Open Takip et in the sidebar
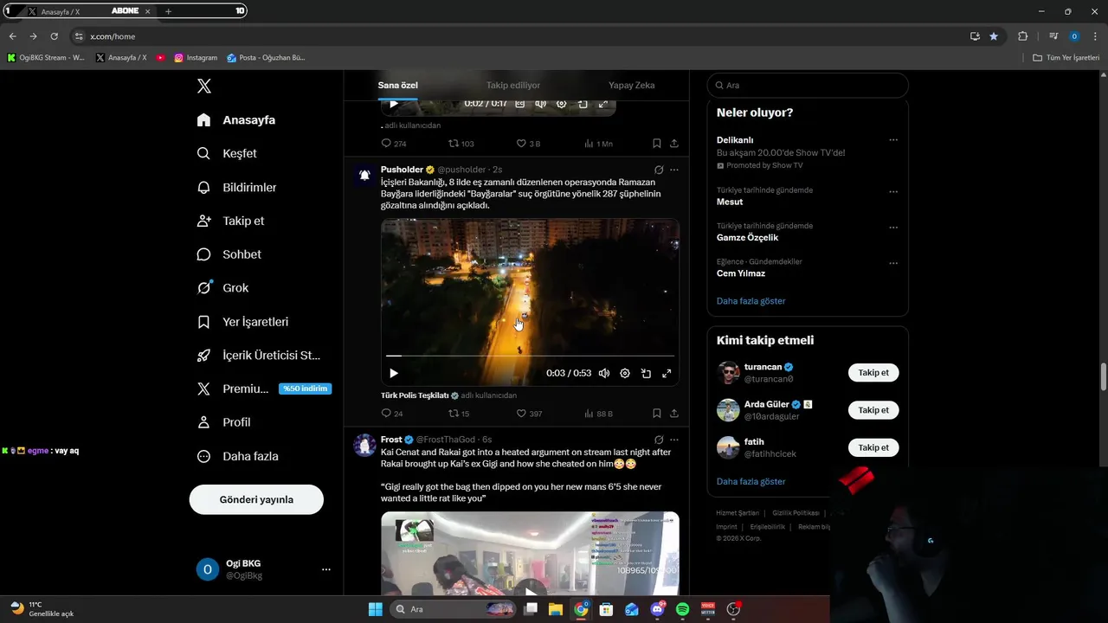The width and height of the screenshot is (1108, 623). (230, 221)
